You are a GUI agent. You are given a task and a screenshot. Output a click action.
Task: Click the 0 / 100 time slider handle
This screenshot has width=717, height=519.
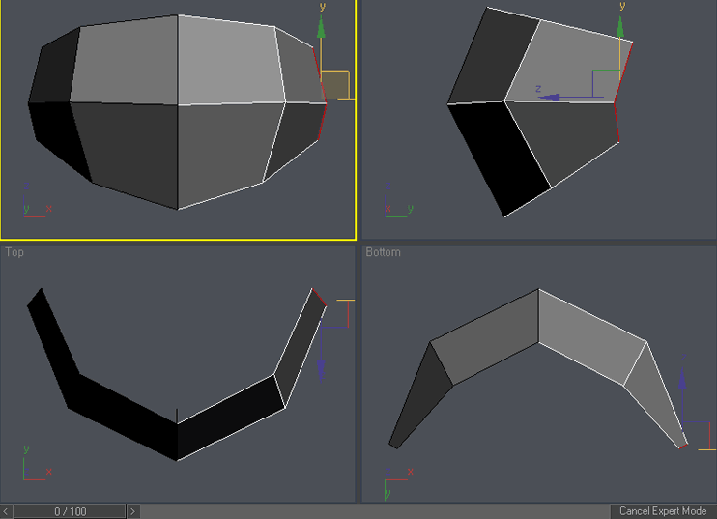(70, 511)
